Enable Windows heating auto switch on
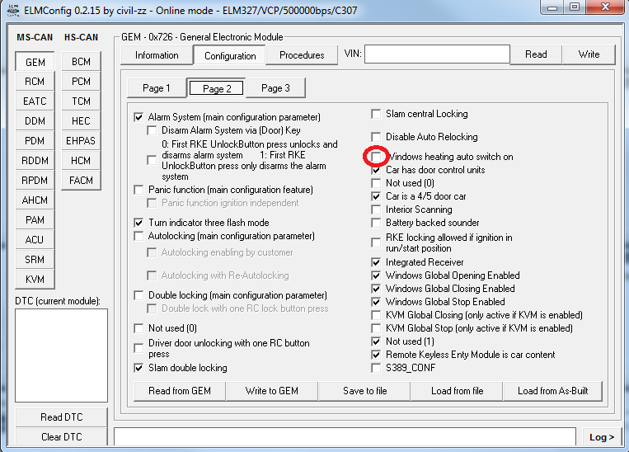The image size is (629, 452). pos(377,157)
